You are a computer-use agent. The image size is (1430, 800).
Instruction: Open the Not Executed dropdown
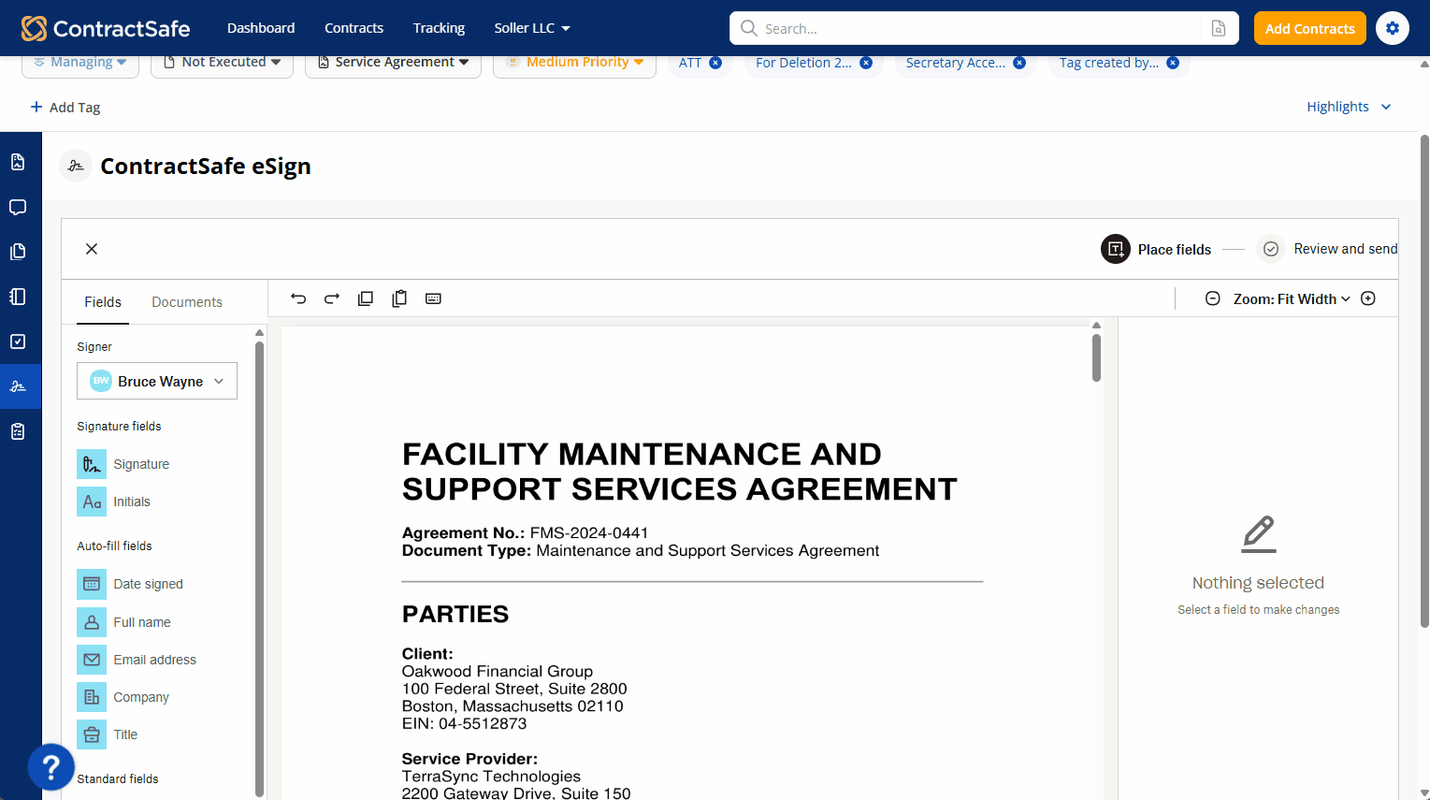pyautogui.click(x=223, y=63)
